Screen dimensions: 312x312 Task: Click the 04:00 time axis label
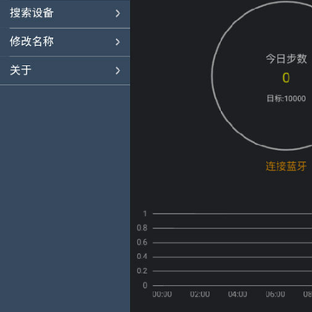237,295
